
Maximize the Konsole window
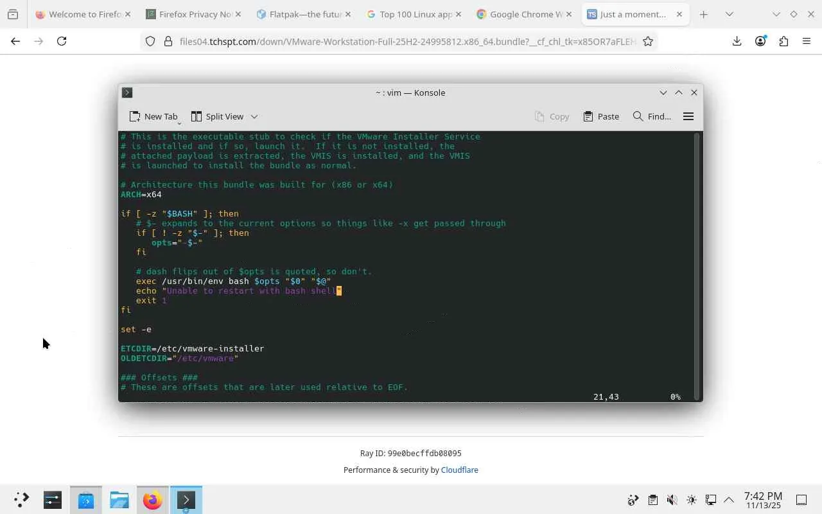click(x=679, y=93)
